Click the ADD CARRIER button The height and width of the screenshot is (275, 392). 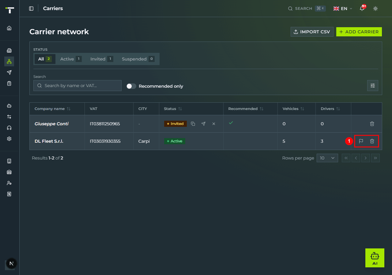[x=359, y=32]
